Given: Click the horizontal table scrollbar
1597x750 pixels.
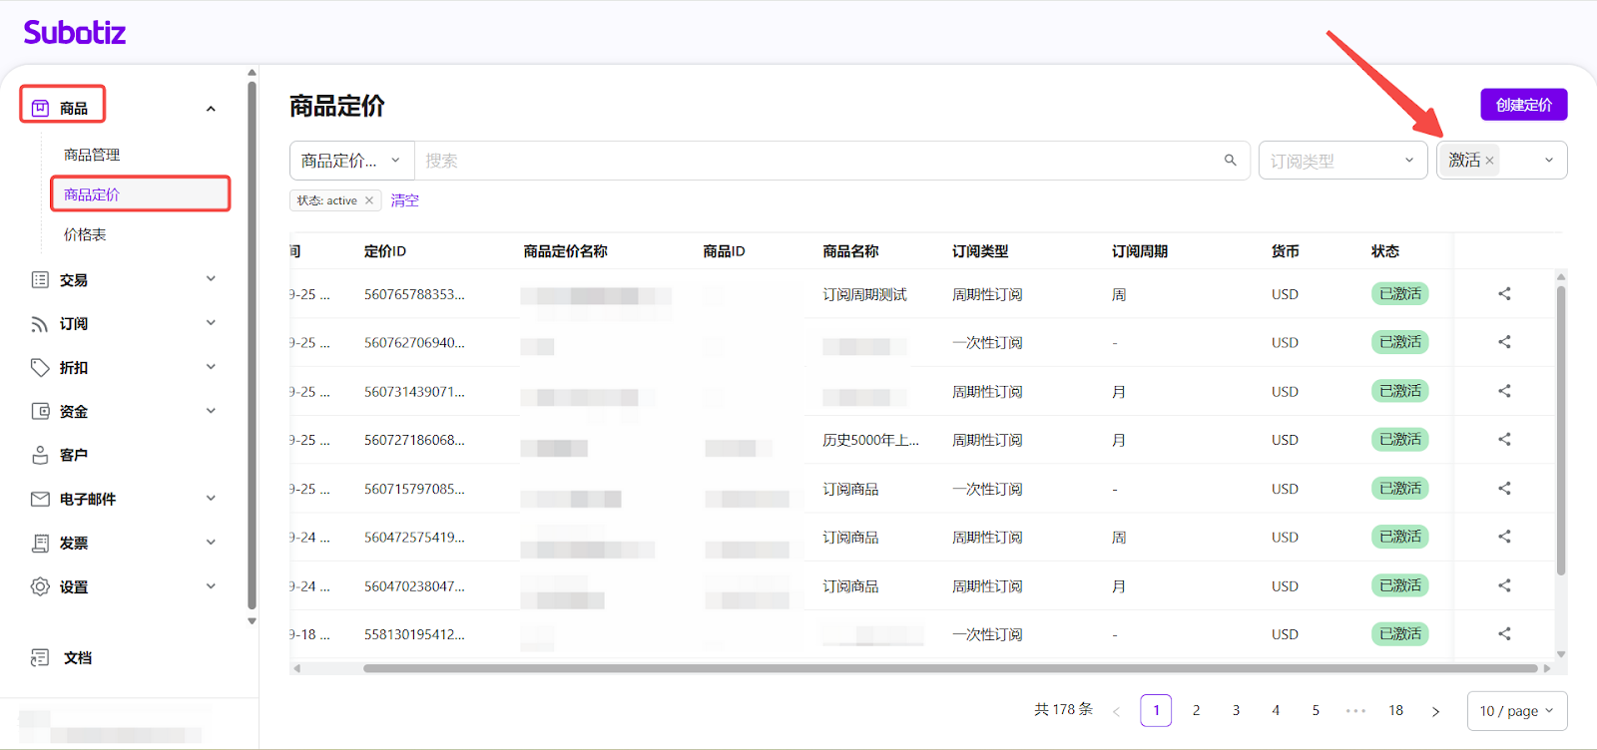Looking at the screenshot, I should (x=948, y=668).
